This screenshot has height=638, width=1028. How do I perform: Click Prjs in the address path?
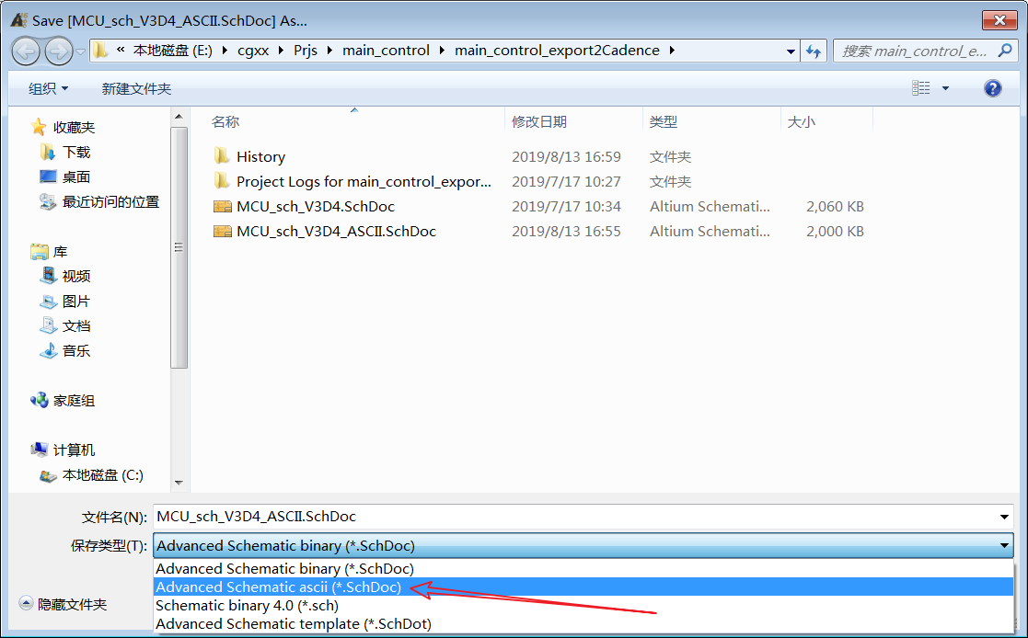pyautogui.click(x=306, y=51)
